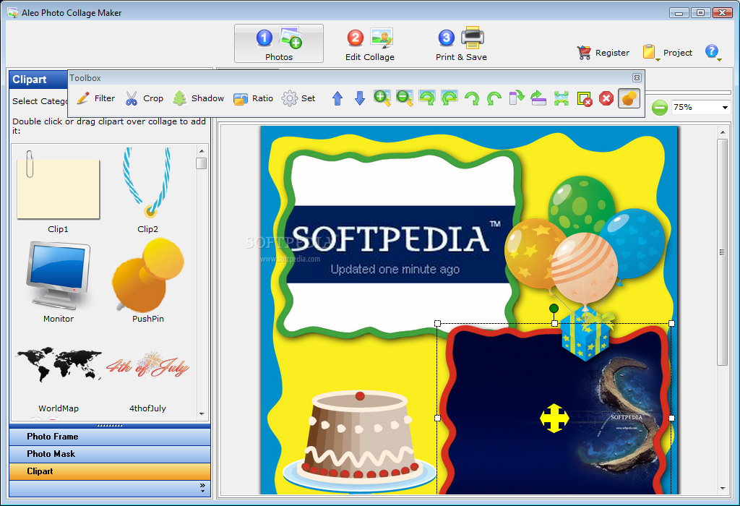Click the Clipart panel header
This screenshot has width=740, height=506.
[39, 80]
